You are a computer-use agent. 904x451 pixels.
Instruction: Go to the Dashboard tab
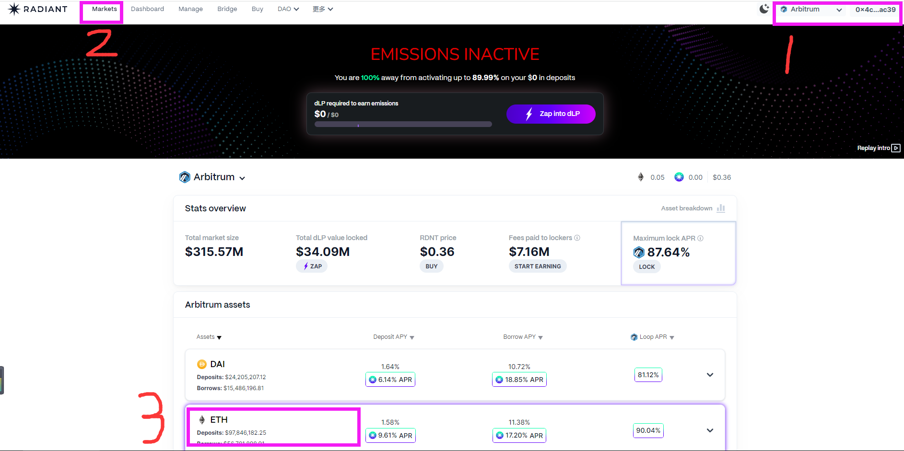pos(147,9)
